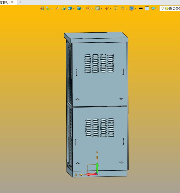The width and height of the screenshot is (180, 193).
Task: Select the cabinet top cover plate
Action: coord(96,37)
